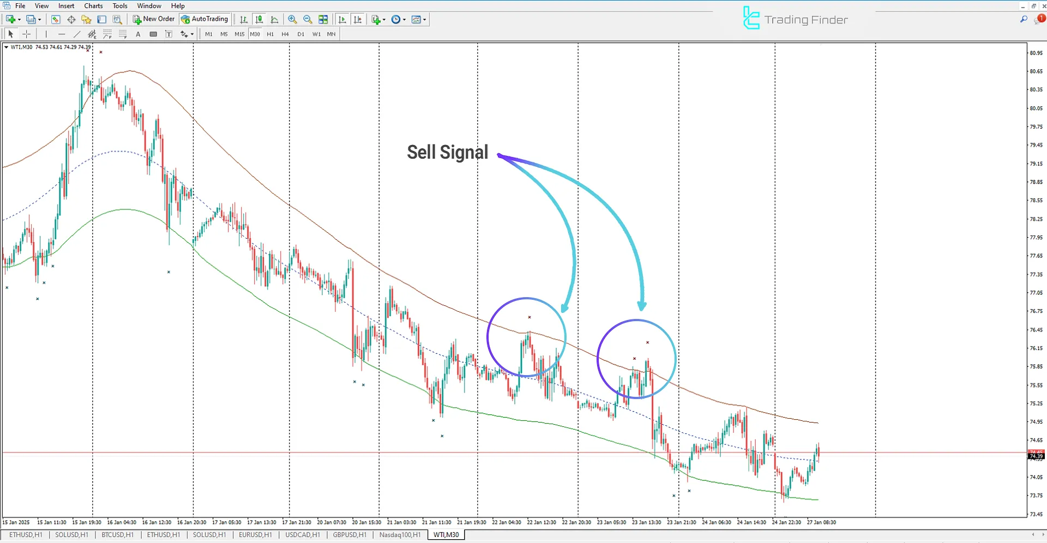The height and width of the screenshot is (543, 1047).
Task: Toggle chart shift from right edge
Action: click(x=358, y=19)
